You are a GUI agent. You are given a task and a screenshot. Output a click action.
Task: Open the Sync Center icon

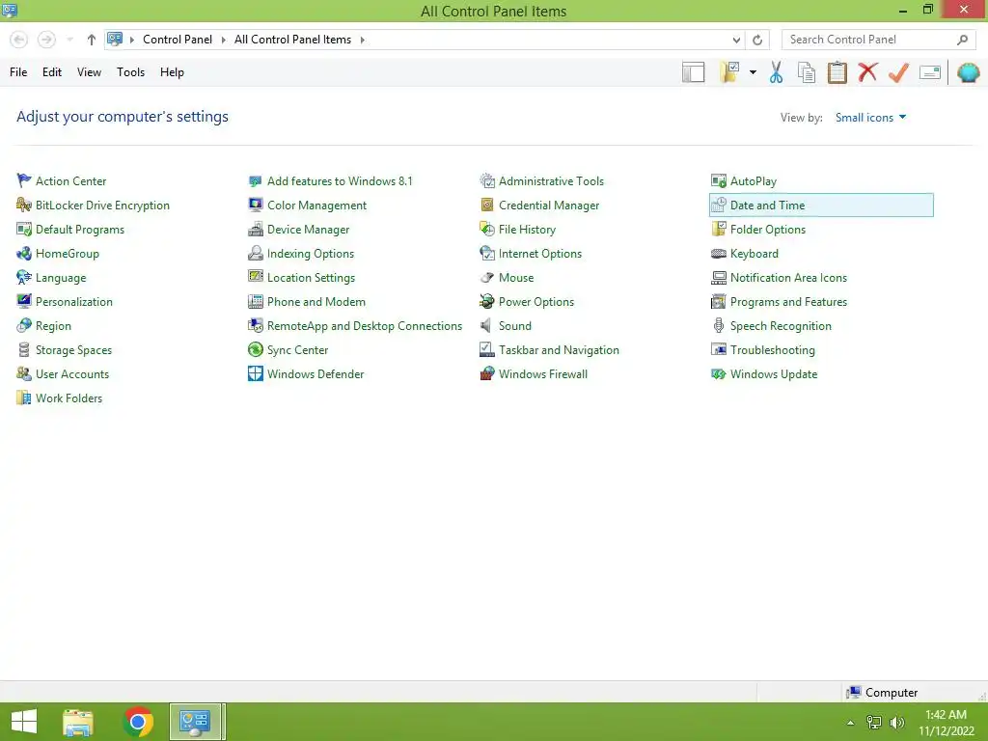pos(255,349)
